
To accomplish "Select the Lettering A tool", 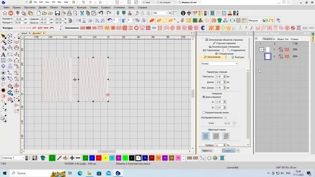I will 3,55.
